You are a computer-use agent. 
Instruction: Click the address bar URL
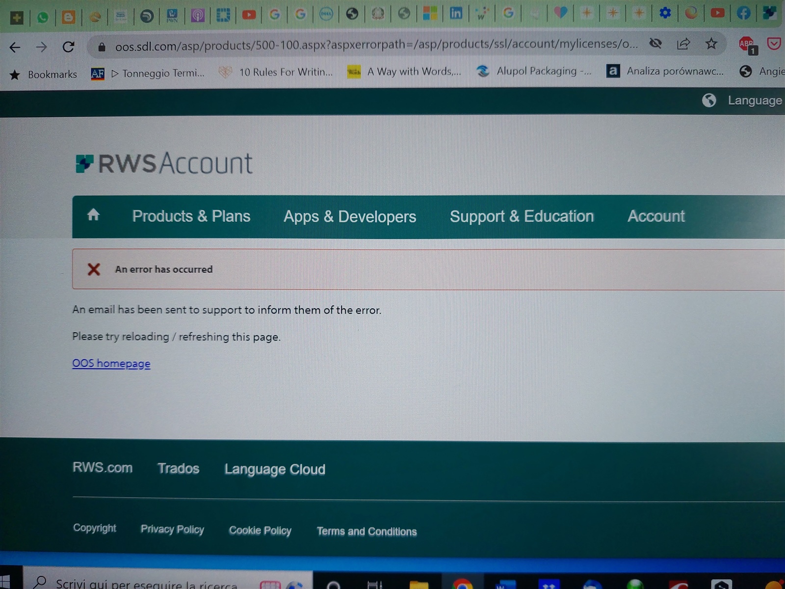(376, 45)
